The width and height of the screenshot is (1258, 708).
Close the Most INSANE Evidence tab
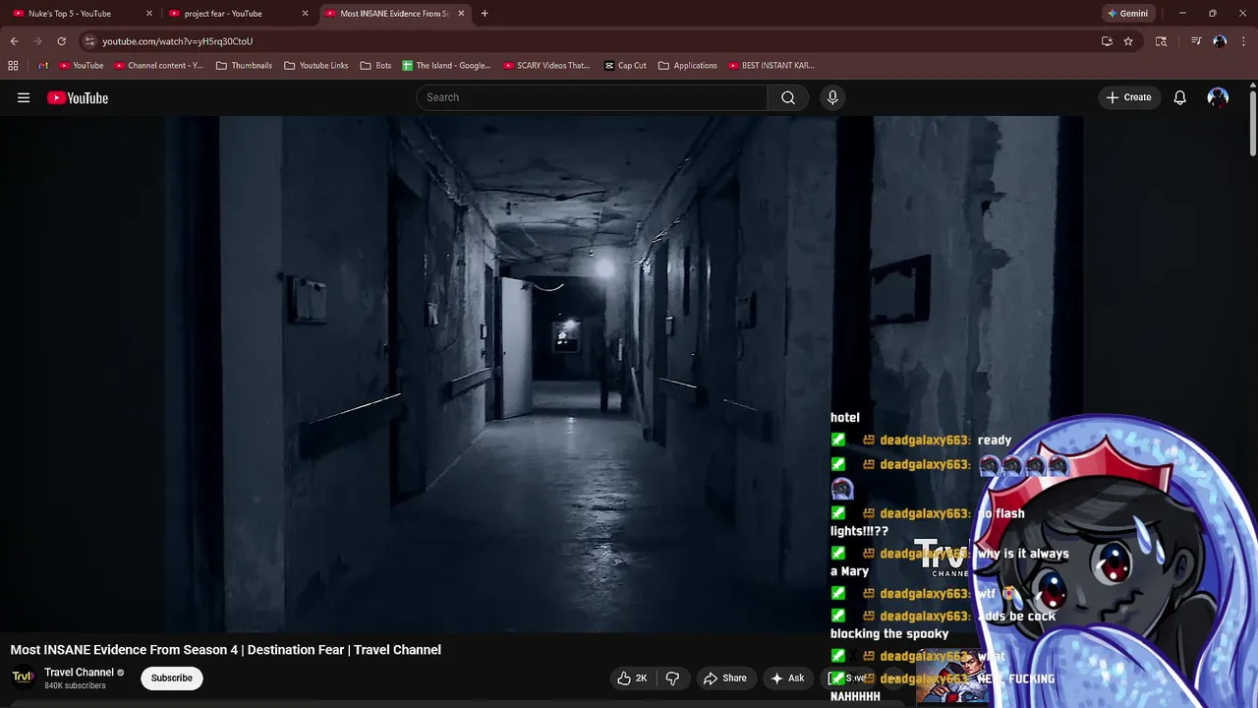461,14
